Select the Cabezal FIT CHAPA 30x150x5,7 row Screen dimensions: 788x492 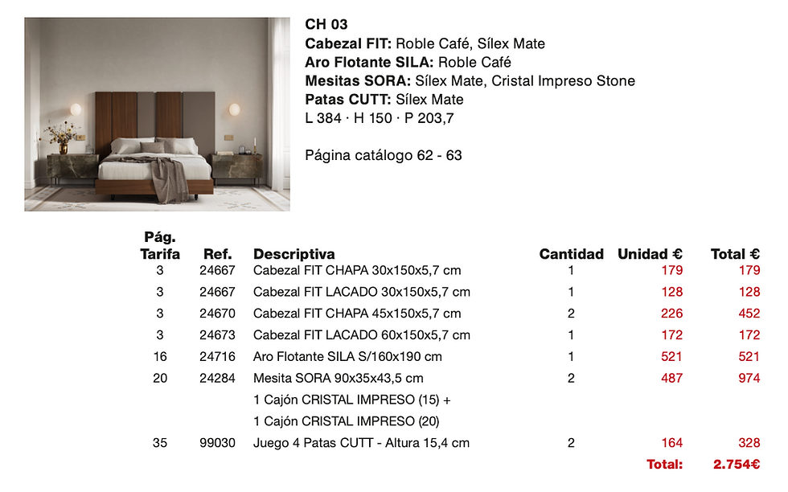[x=449, y=270]
